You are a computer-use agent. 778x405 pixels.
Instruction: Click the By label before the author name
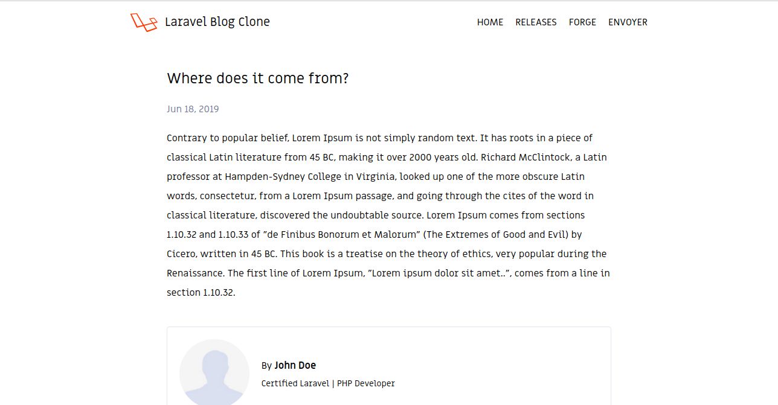[266, 366]
